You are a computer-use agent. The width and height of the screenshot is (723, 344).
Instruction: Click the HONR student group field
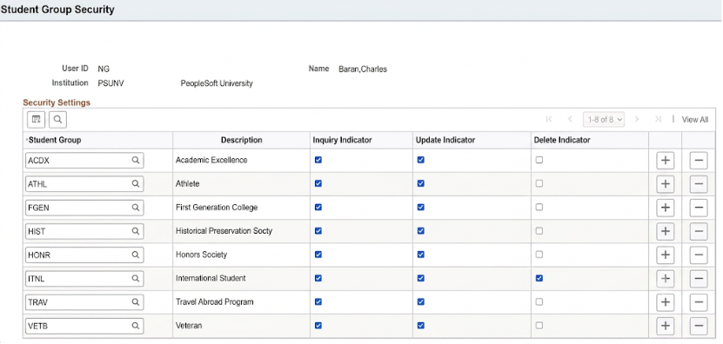(84, 255)
